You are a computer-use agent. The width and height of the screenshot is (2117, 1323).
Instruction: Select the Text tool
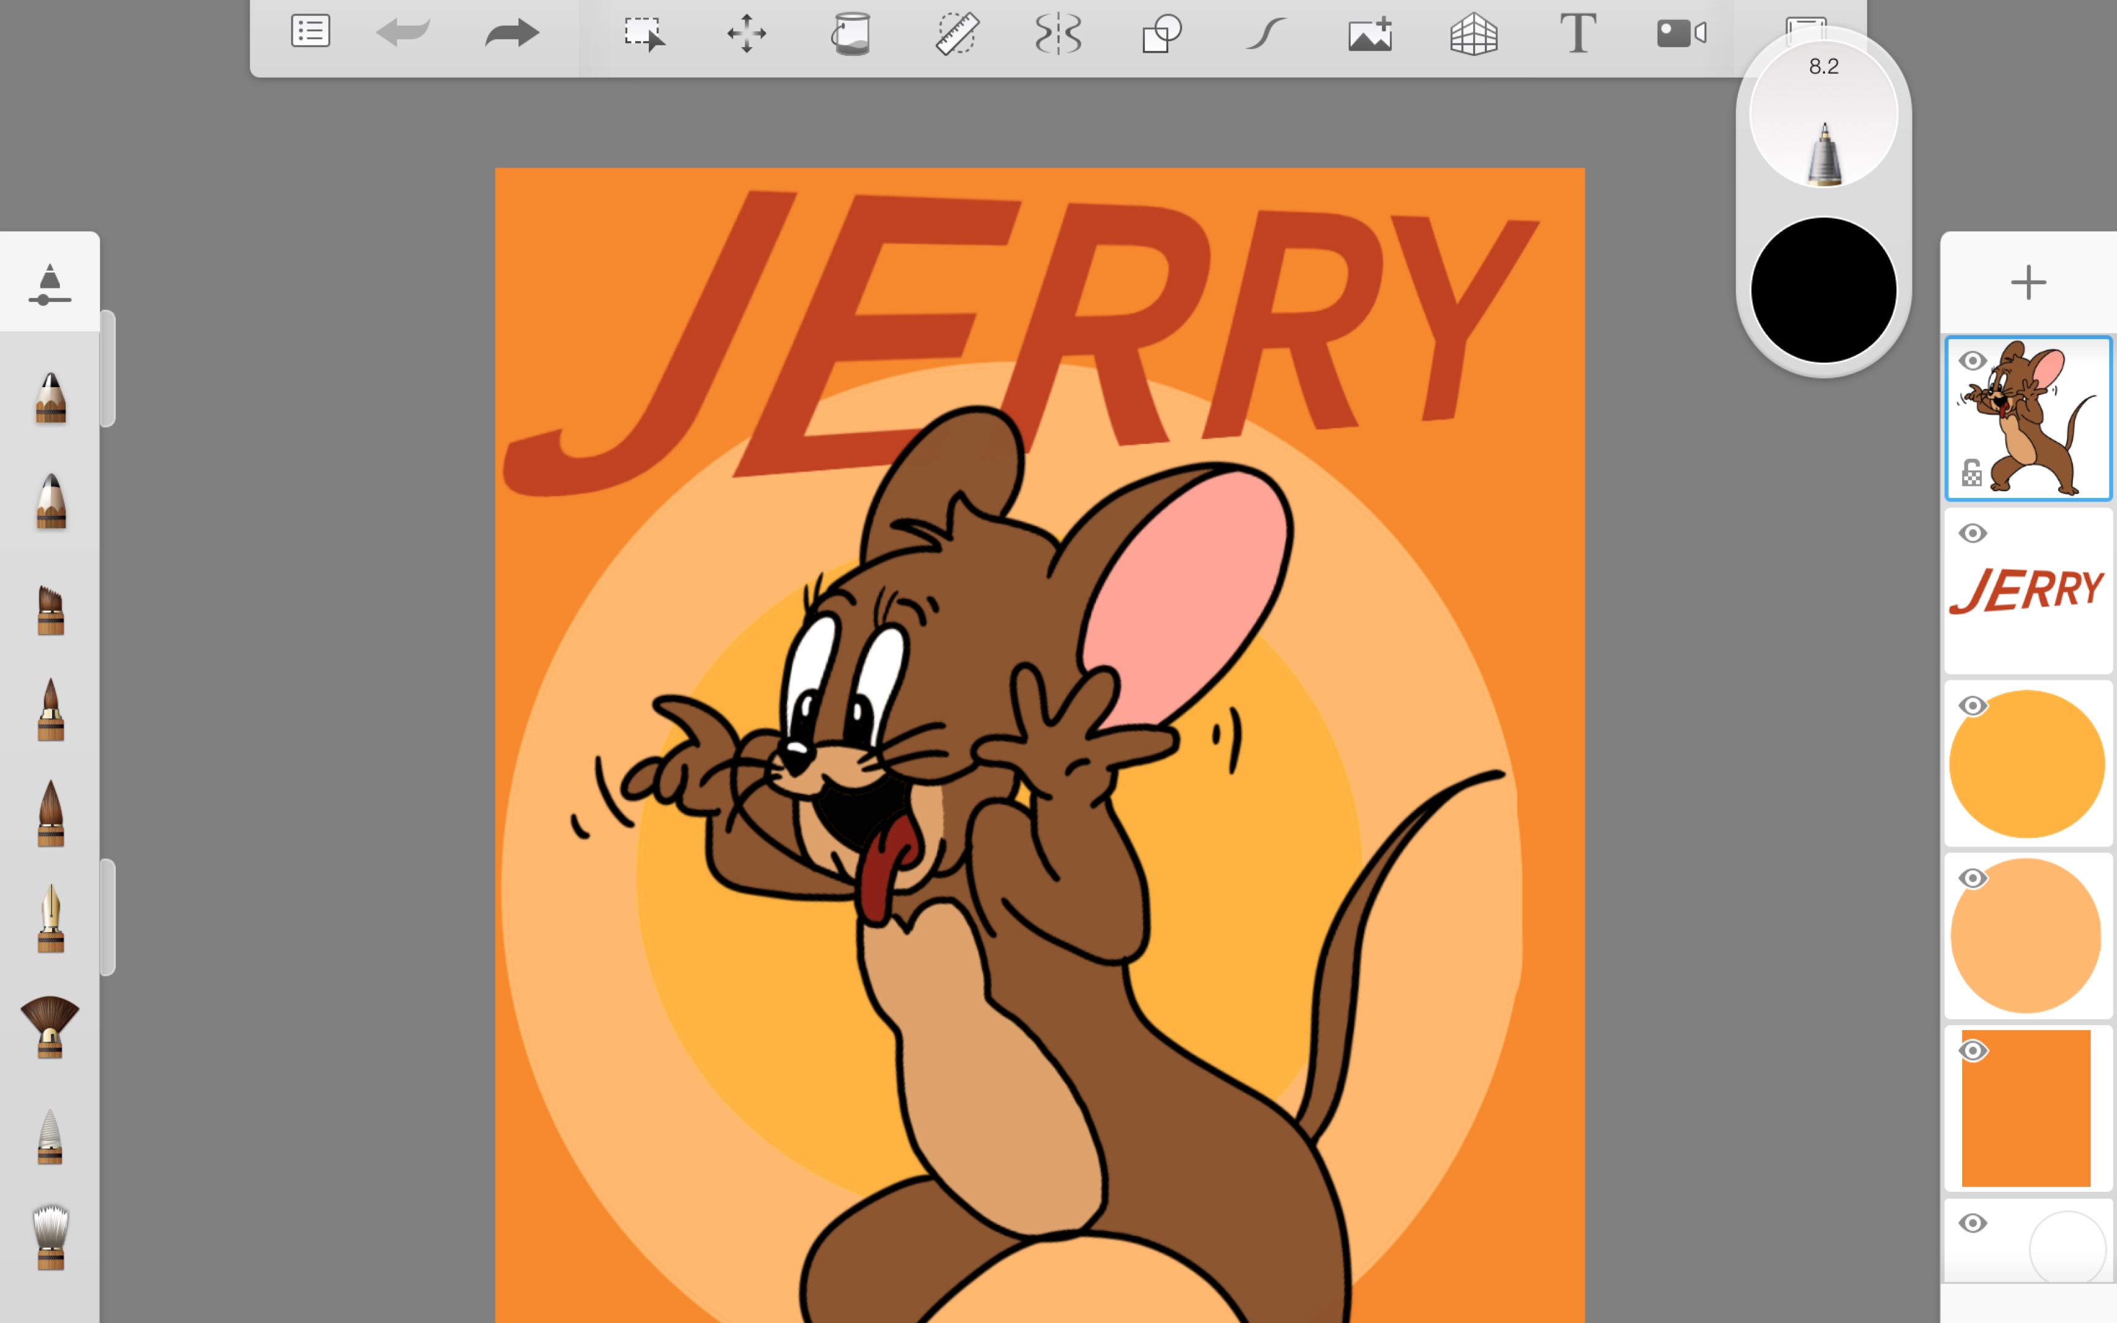(x=1578, y=33)
